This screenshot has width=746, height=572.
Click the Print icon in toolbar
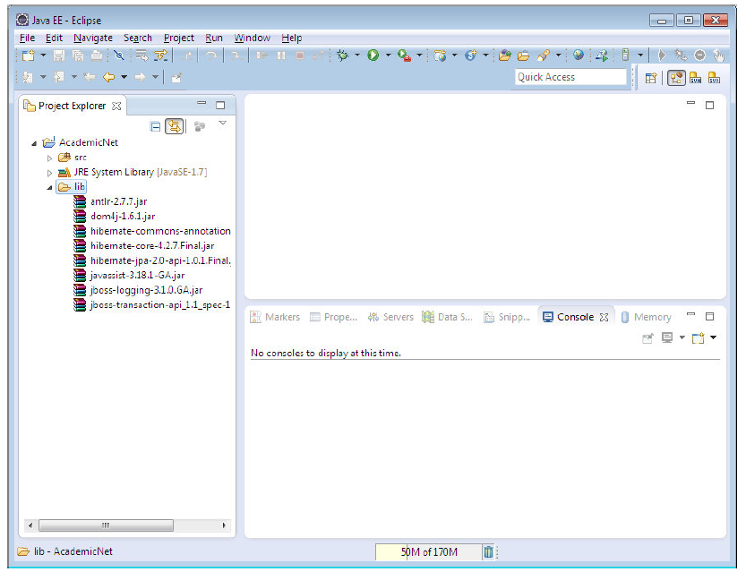tap(97, 55)
